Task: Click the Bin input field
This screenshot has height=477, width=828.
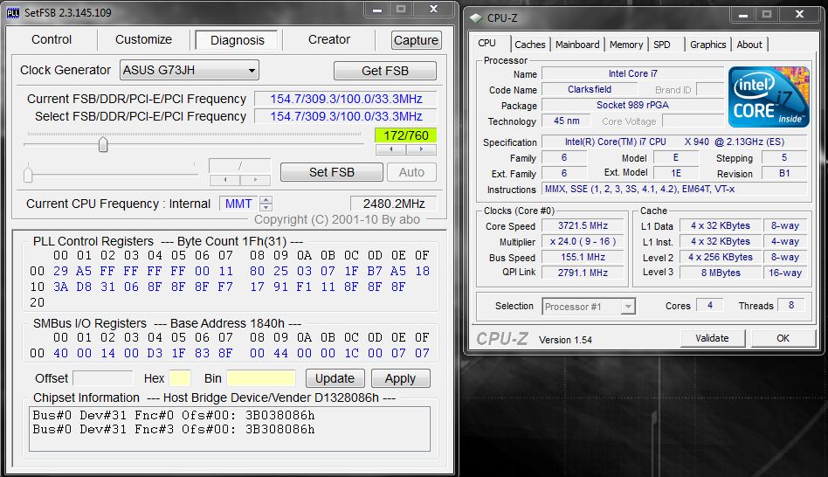Action: [261, 378]
